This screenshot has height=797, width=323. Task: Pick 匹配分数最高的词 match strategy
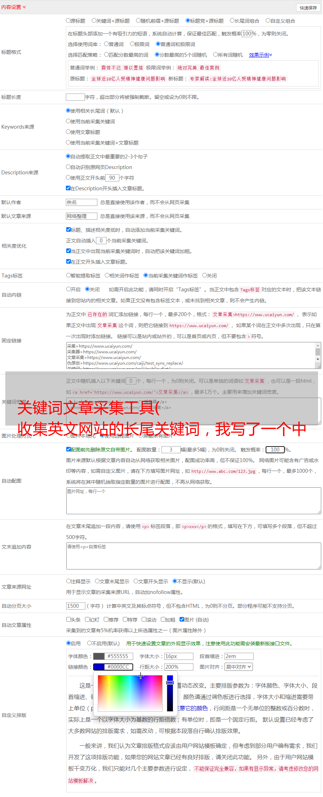coord(106,55)
